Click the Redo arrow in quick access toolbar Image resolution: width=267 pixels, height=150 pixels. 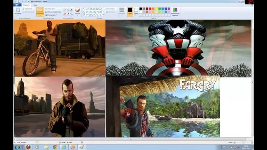(x=26, y=2)
